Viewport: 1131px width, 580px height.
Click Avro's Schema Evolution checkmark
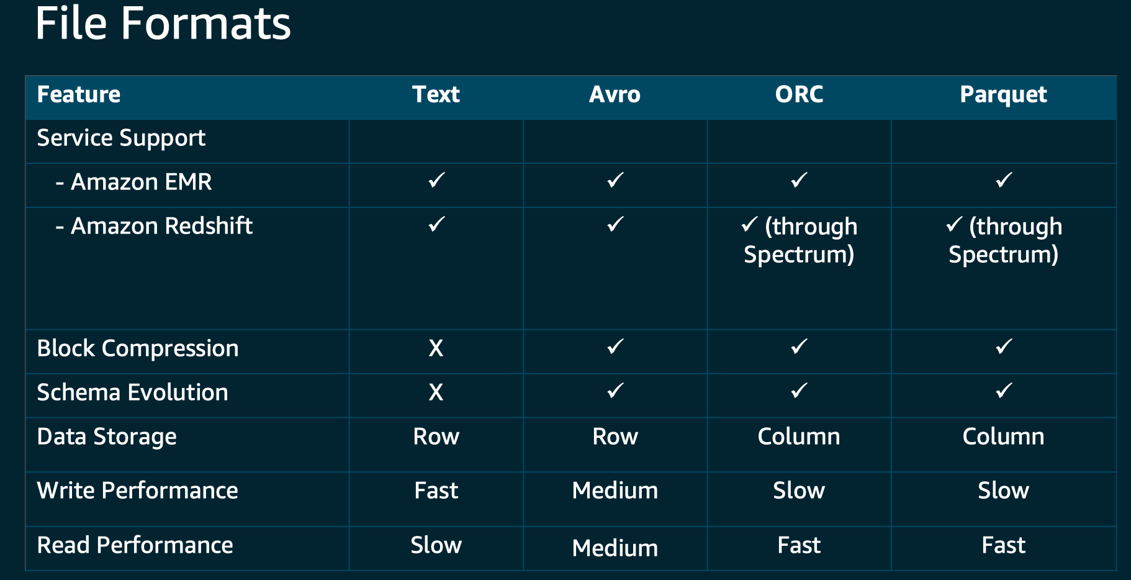(x=615, y=391)
